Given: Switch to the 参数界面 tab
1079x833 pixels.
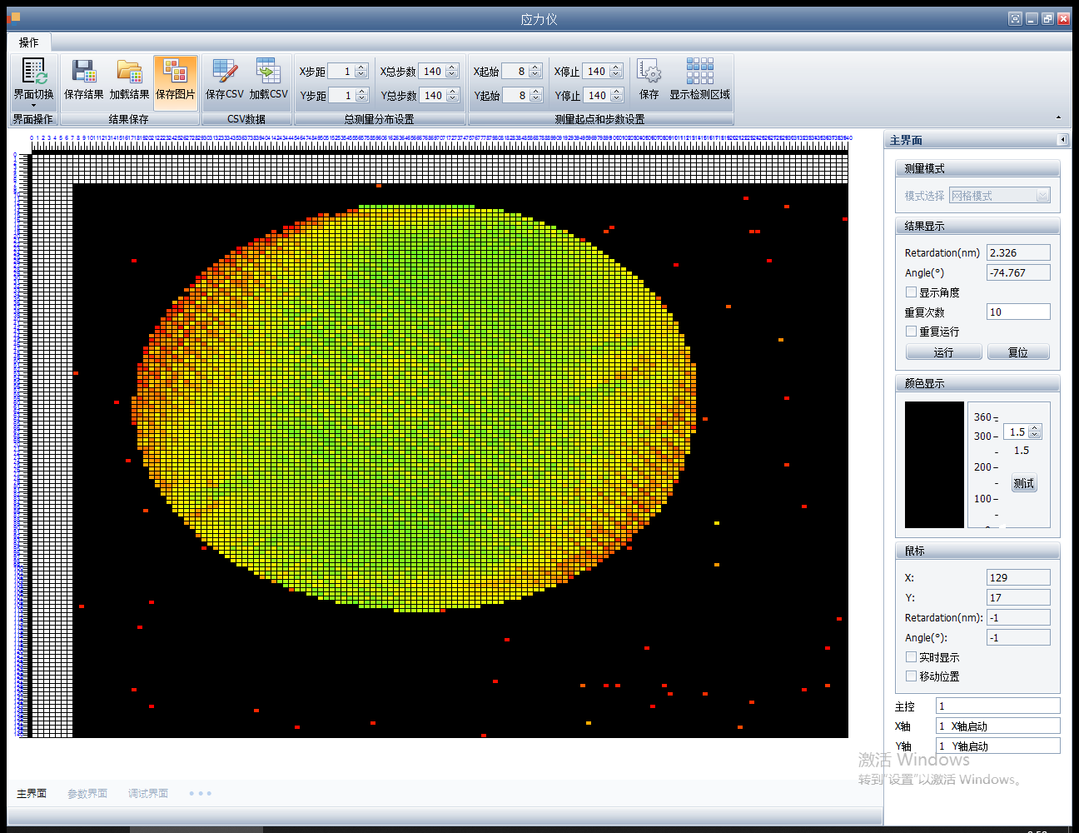Looking at the screenshot, I should (x=87, y=794).
